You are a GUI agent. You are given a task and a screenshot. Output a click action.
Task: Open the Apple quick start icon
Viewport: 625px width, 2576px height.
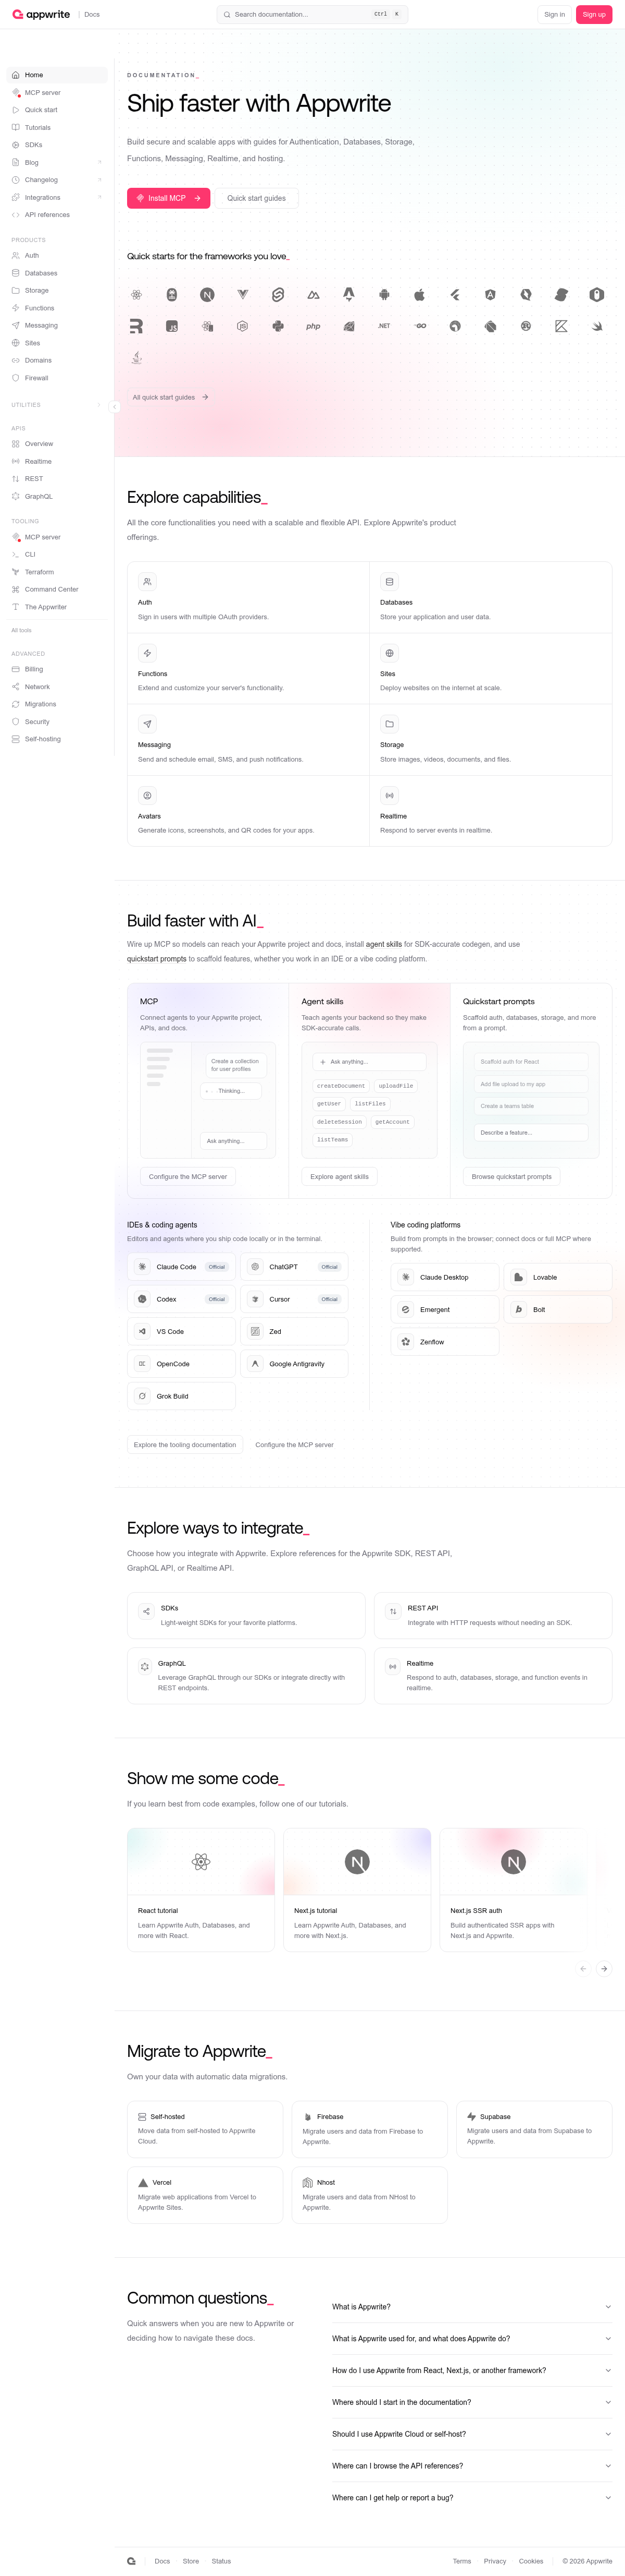coord(419,295)
